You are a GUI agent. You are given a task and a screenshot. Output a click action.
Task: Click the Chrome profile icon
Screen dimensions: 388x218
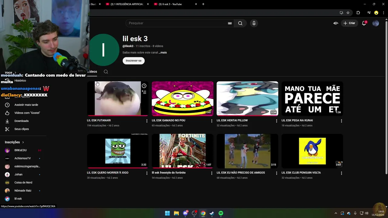click(x=376, y=13)
